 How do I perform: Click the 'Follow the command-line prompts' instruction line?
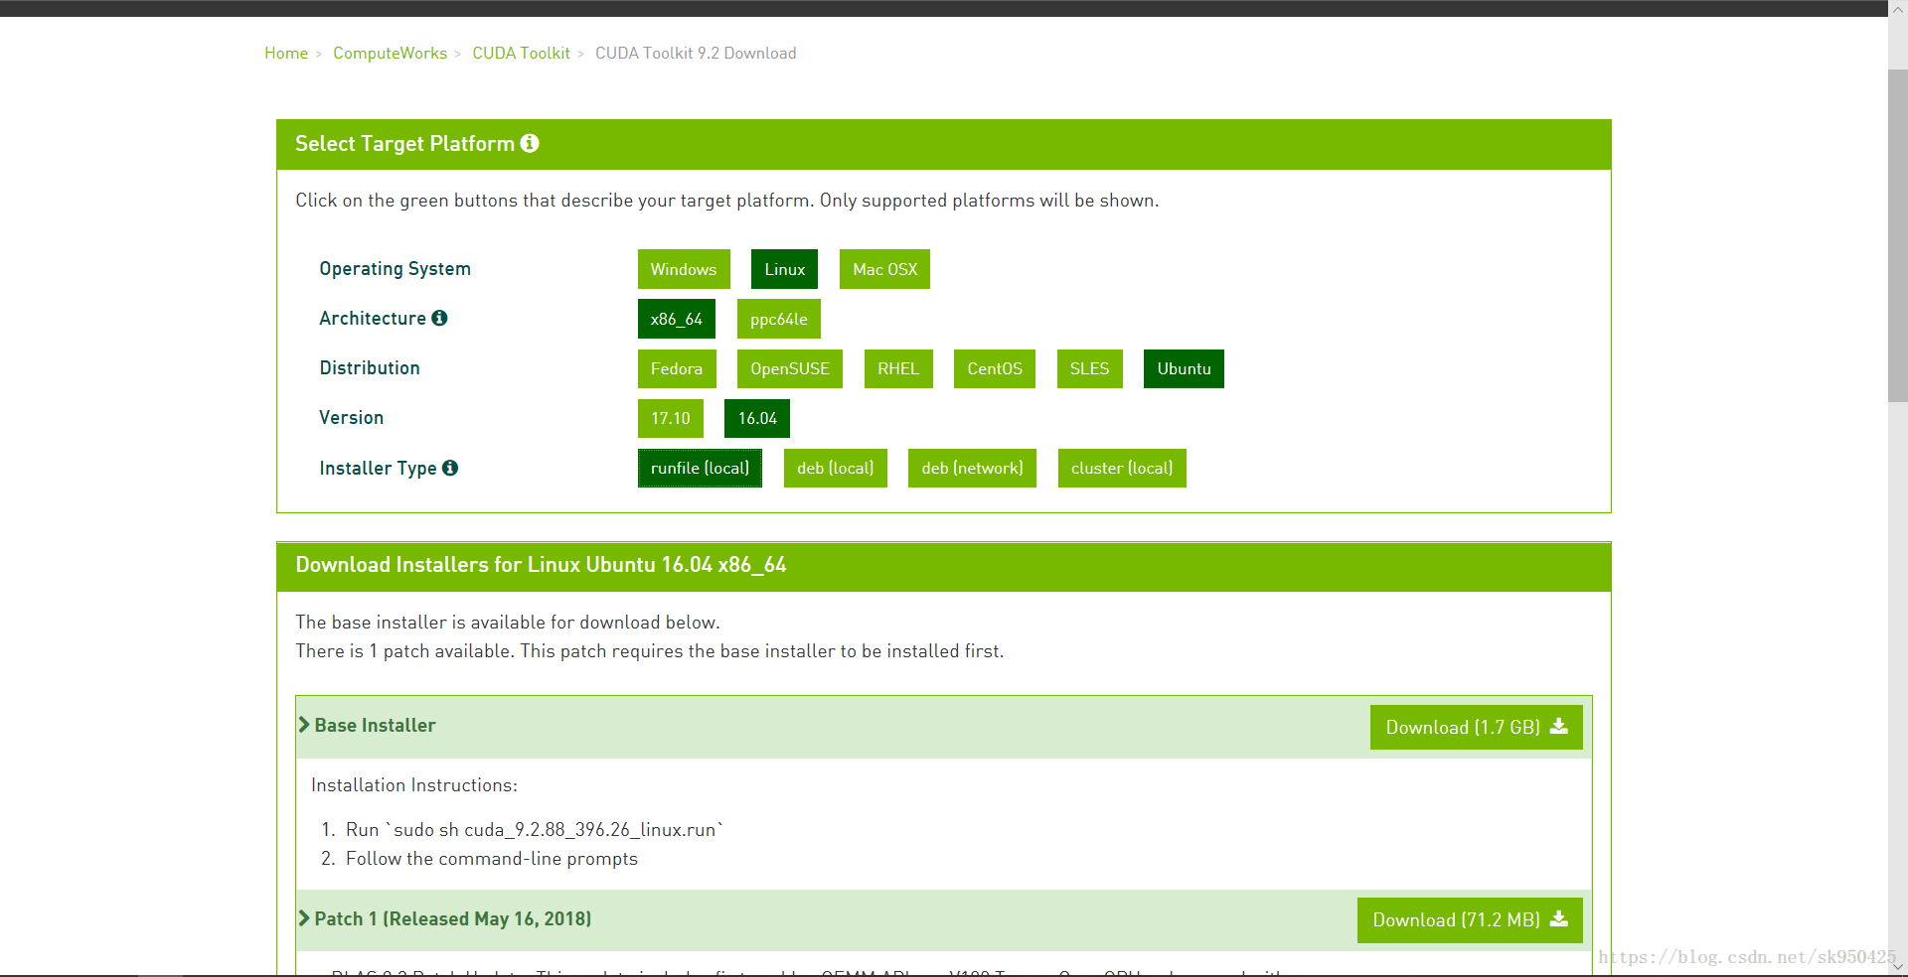(492, 859)
